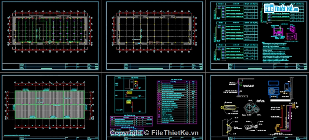Open the green-outlined roof plan sheet
The width and height of the screenshot is (309, 140).
50,107
